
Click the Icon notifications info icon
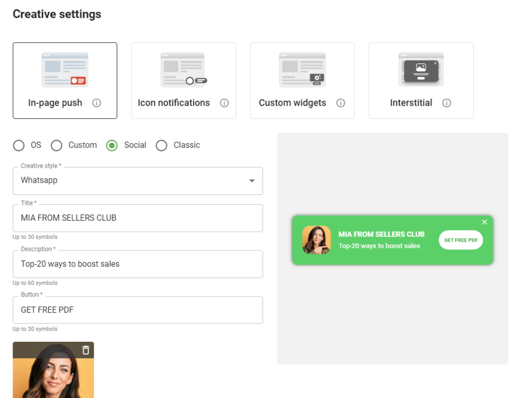tap(224, 103)
